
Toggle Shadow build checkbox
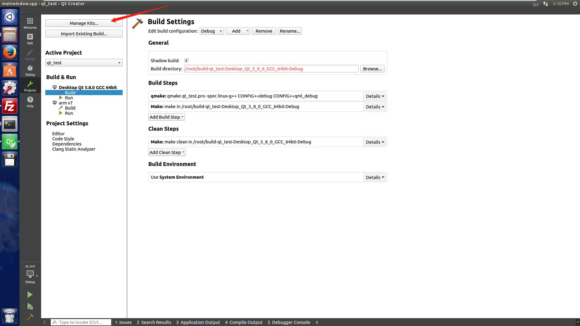click(186, 60)
